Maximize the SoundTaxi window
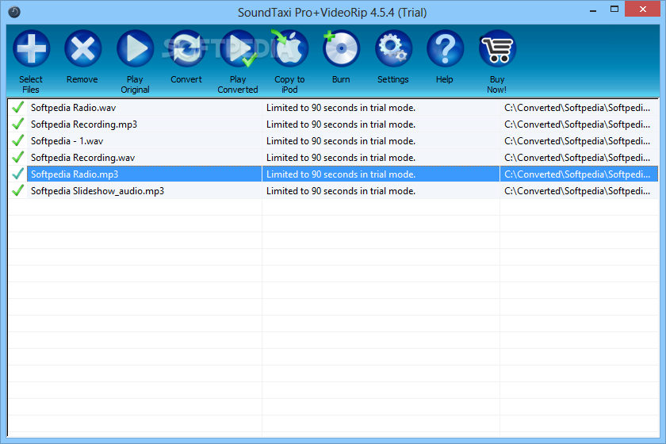 point(614,10)
